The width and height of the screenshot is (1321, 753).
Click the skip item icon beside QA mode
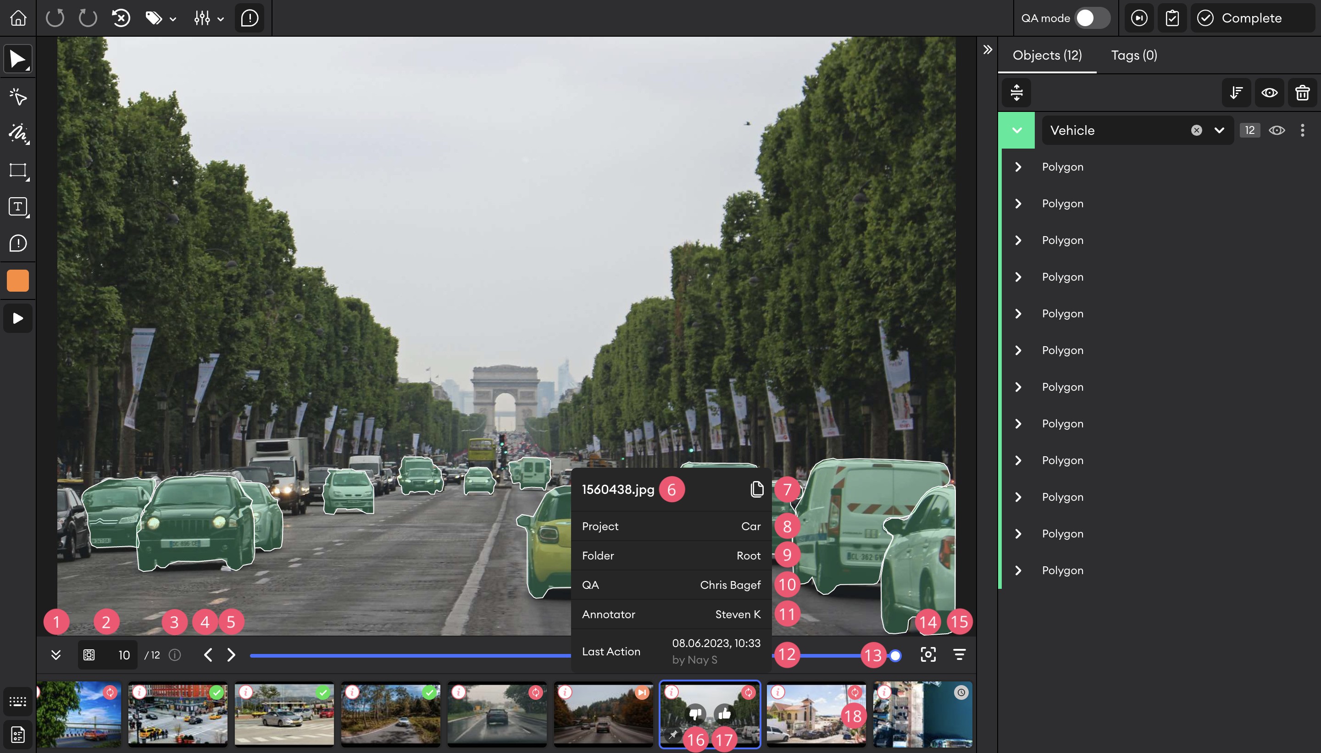tap(1139, 18)
